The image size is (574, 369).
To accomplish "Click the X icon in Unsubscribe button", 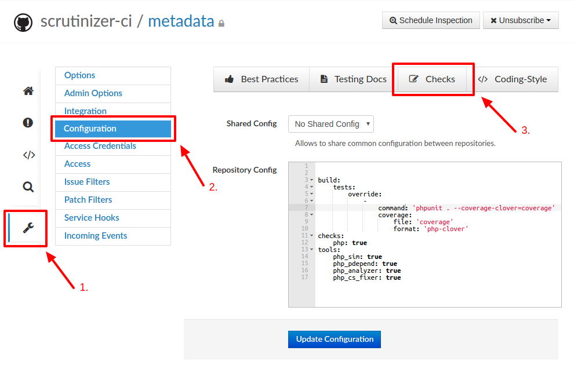I will point(493,20).
